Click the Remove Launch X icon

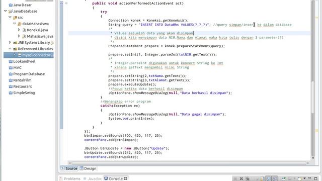pyautogui.click(x=242, y=179)
